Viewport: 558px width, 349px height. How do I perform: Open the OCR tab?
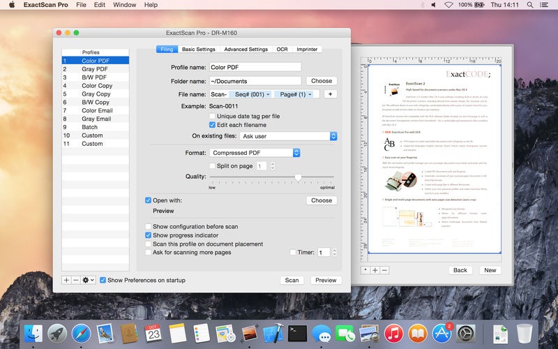pyautogui.click(x=282, y=50)
